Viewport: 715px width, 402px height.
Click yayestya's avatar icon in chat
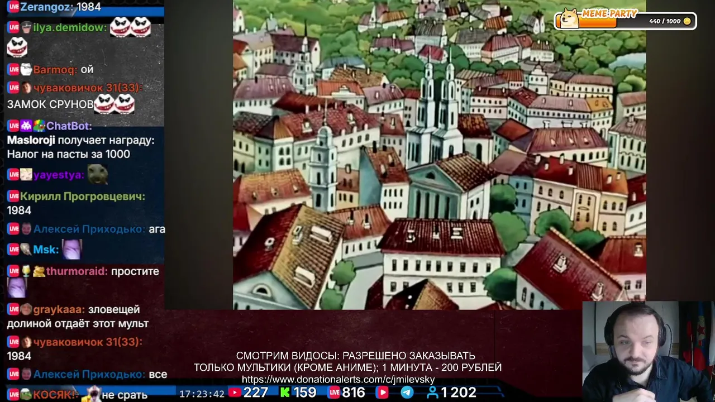point(26,175)
